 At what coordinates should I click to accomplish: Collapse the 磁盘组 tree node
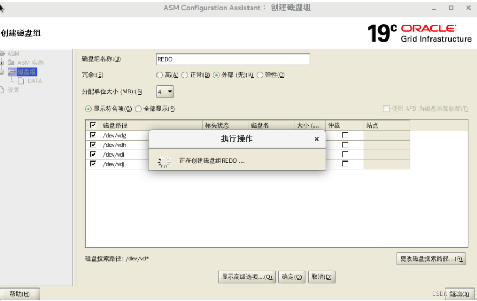pyautogui.click(x=2, y=72)
